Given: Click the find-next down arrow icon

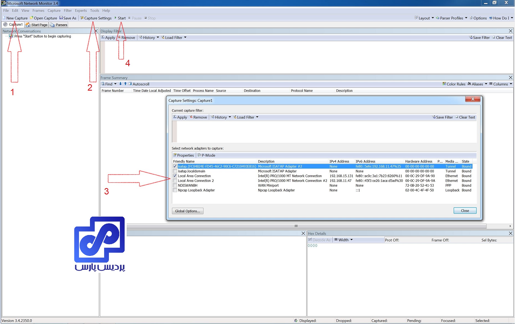Looking at the screenshot, I should (120, 84).
